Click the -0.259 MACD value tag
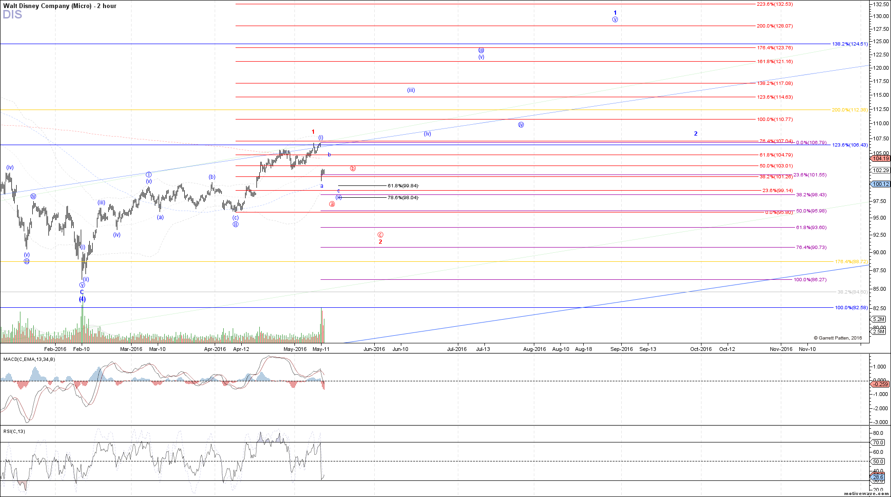This screenshot has height=497, width=891. click(880, 384)
